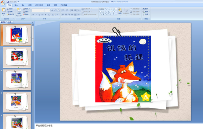This screenshot has width=203, height=129.
Task: Switch to the Outline (大纲) pane tab
Action: [x=9, y=22]
